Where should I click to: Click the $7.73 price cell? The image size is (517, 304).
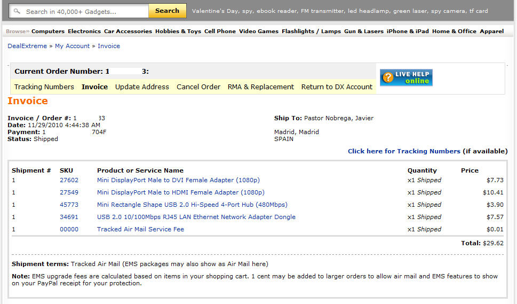495,180
